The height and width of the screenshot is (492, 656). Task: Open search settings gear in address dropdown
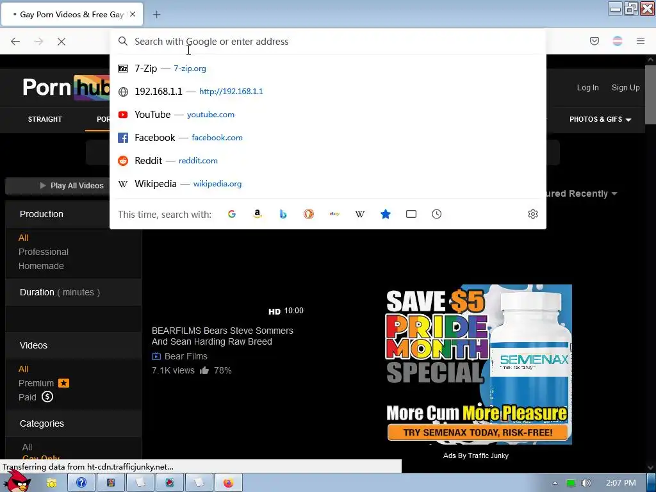pos(532,214)
